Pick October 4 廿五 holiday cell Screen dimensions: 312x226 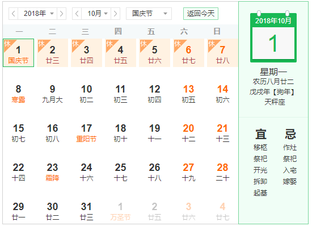pyautogui.click(x=121, y=53)
